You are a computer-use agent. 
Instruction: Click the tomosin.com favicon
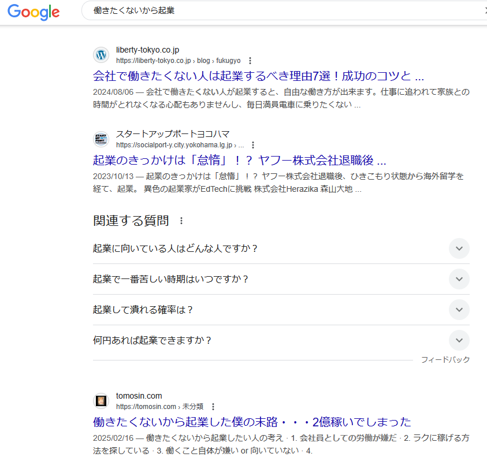point(101,401)
